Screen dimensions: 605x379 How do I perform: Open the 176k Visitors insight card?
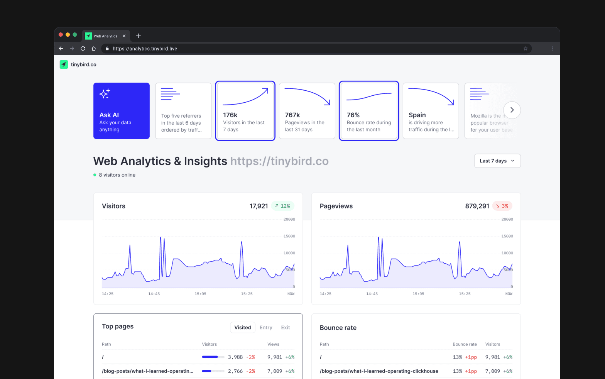pos(245,111)
